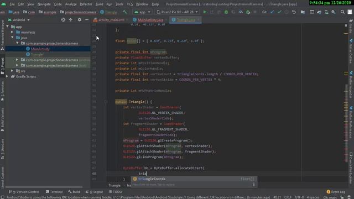This screenshot has height=199, width=354.
Task: Open the Build menu
Action: click(x=100, y=4)
